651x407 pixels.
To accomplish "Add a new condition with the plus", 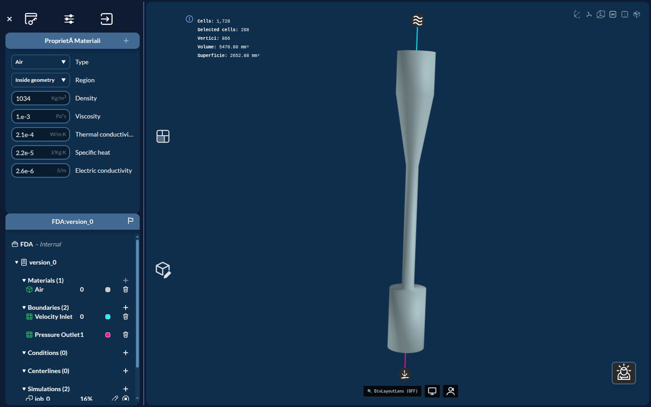I will 126,353.
